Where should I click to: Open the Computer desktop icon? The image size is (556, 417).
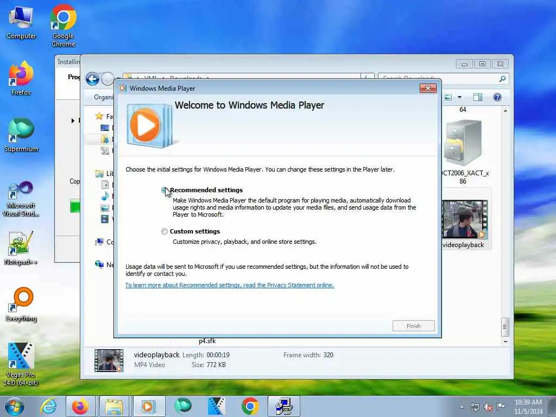(21, 23)
